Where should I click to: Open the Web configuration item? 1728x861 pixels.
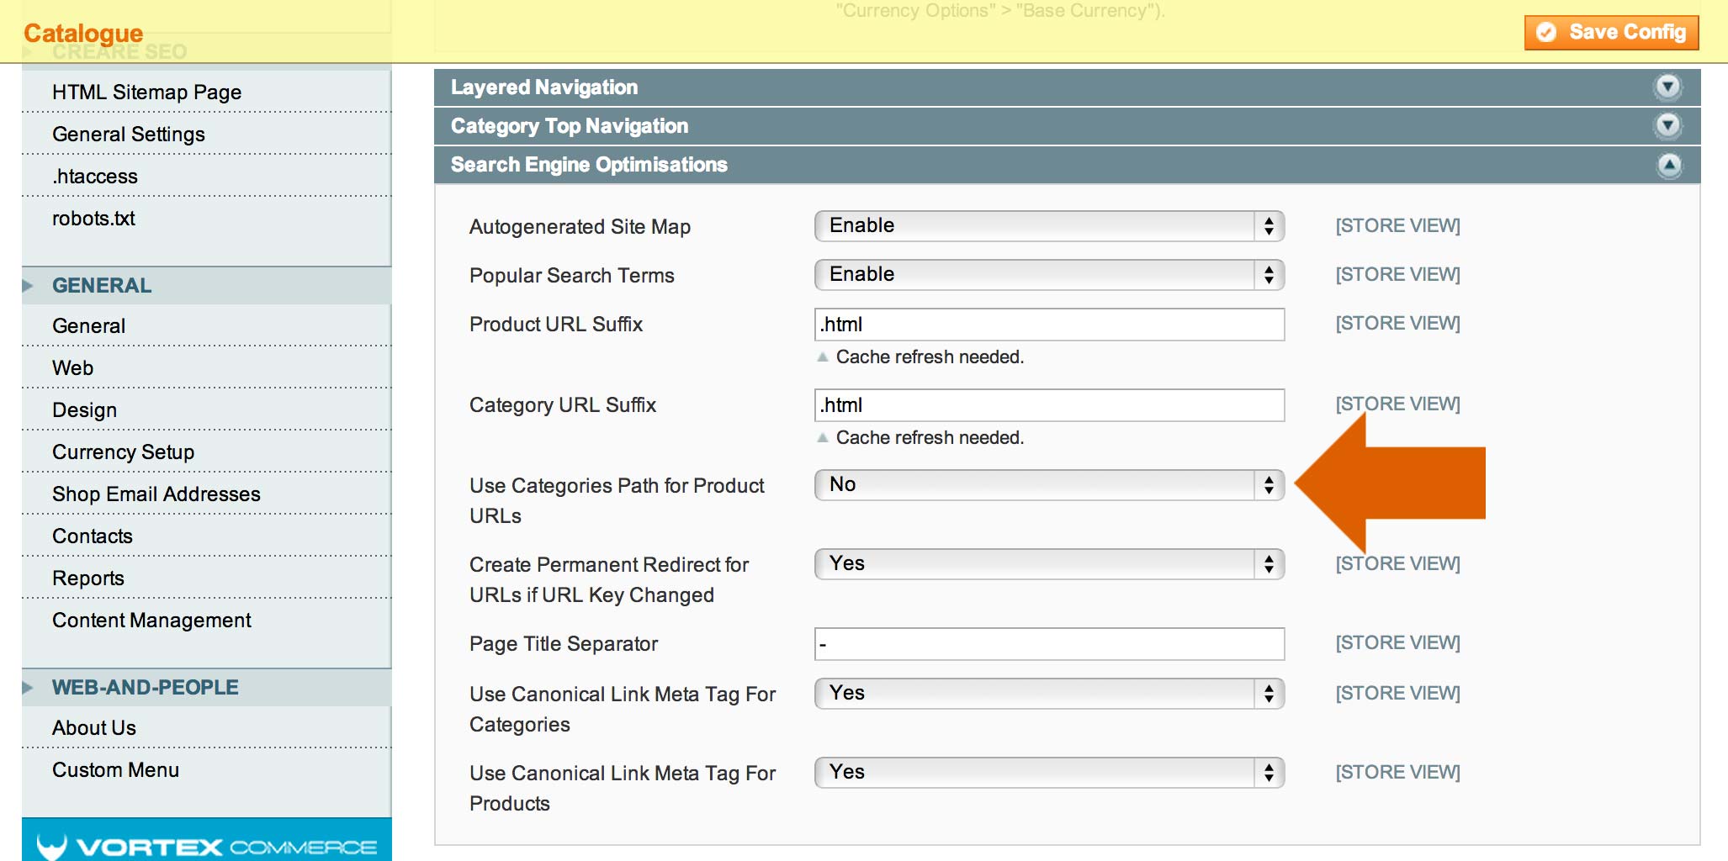click(207, 367)
